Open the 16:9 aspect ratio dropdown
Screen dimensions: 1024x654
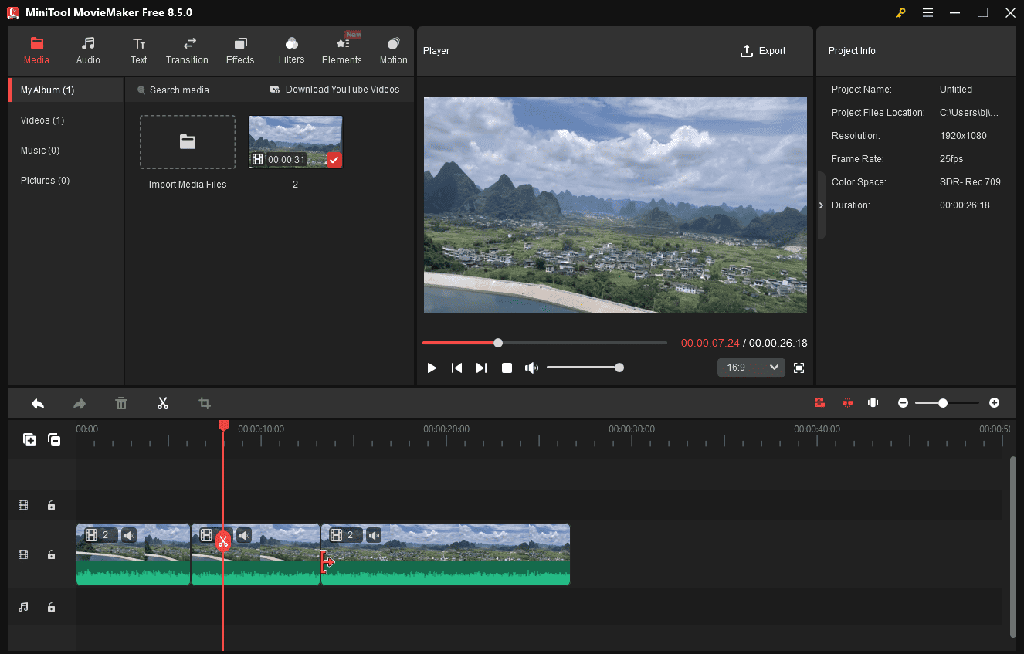[x=750, y=367]
